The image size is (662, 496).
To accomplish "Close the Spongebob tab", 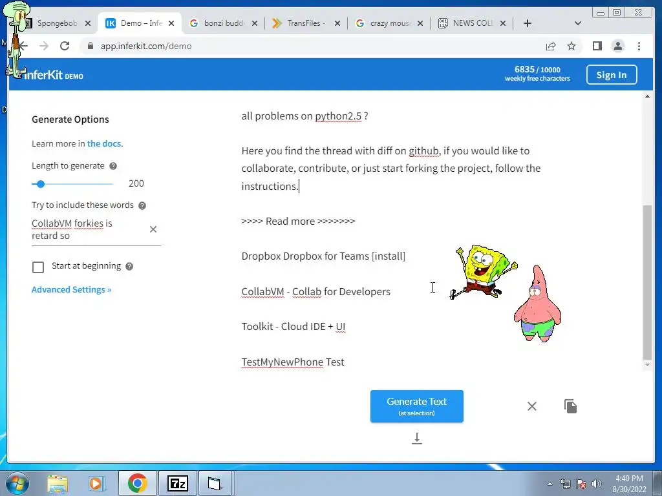I will click(x=88, y=23).
